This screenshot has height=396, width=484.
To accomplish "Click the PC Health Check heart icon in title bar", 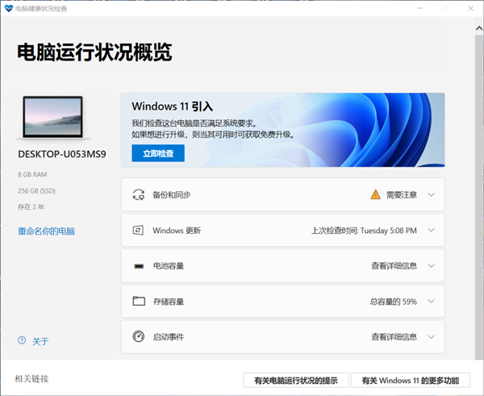I will pyautogui.click(x=9, y=8).
